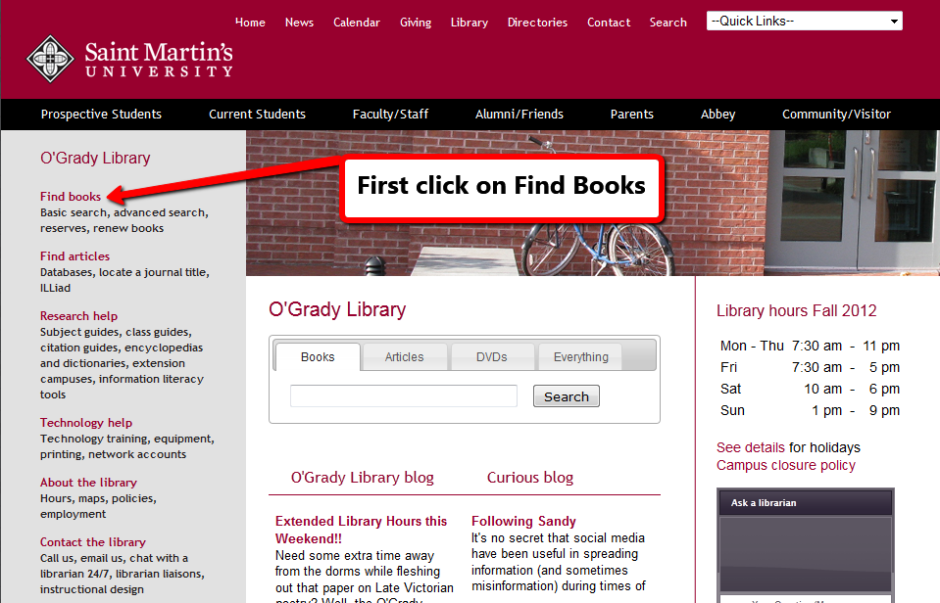Open the Abbey navigation link
This screenshot has height=603, width=940.
tap(717, 114)
